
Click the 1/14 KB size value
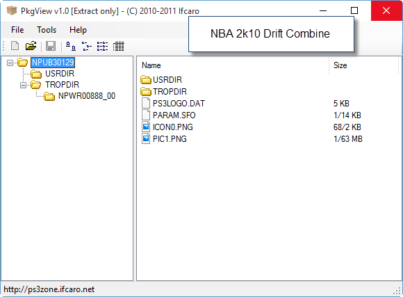coord(347,115)
